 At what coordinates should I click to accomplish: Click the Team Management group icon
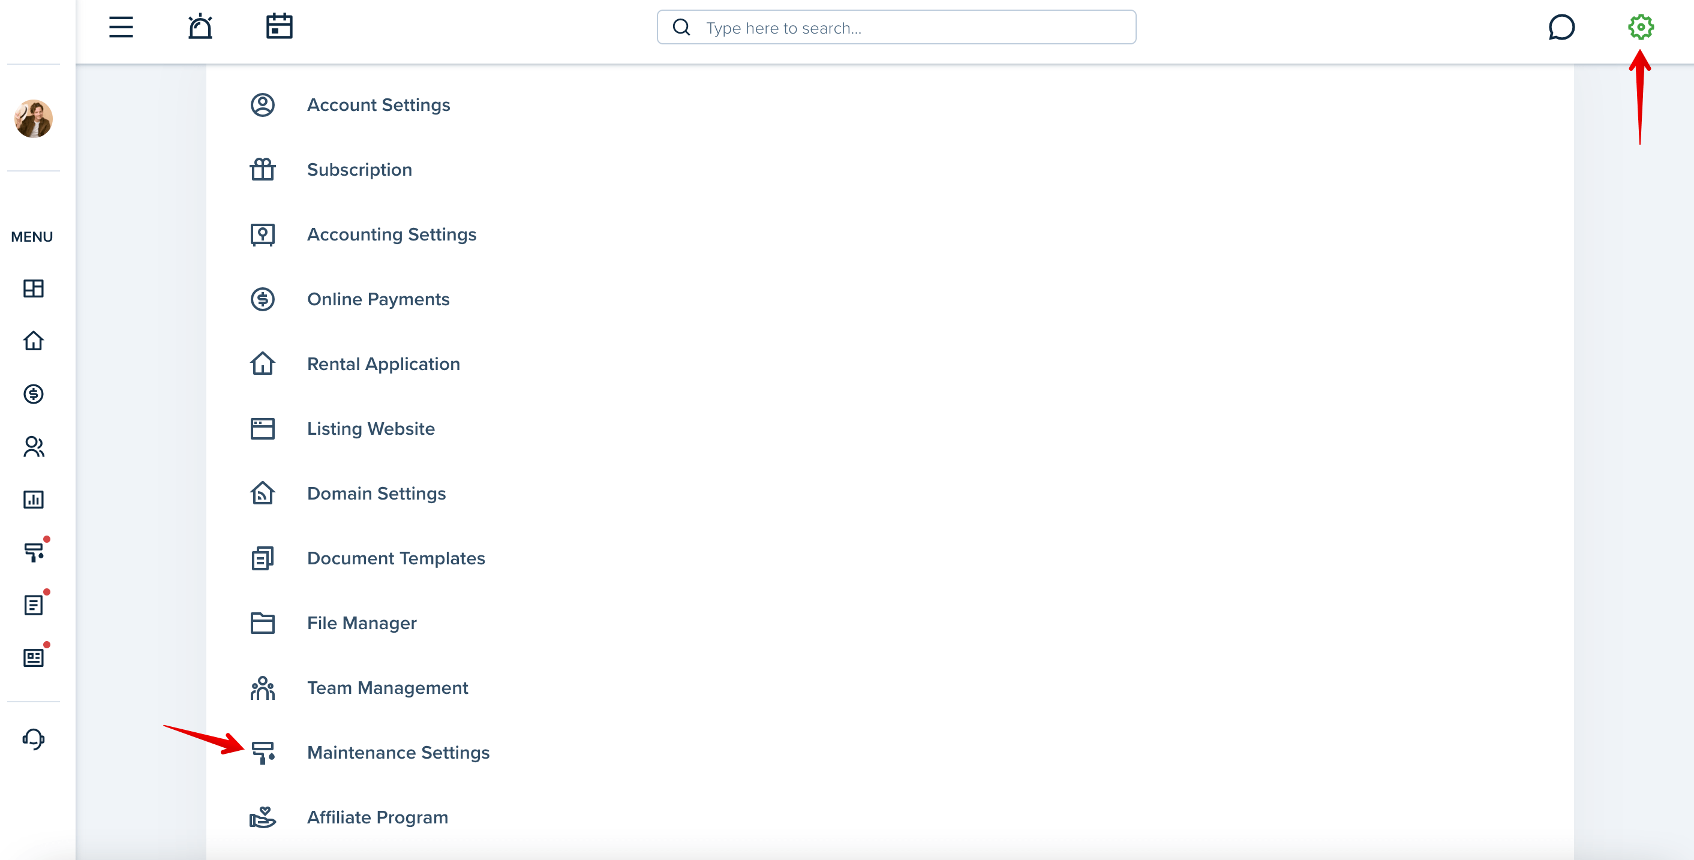coord(262,688)
